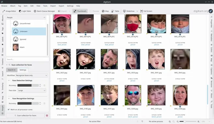Image resolution: width=214 pixels, height=124 pixels.
Task: Toggle Thumbnails view button
Action: [x=80, y=11]
